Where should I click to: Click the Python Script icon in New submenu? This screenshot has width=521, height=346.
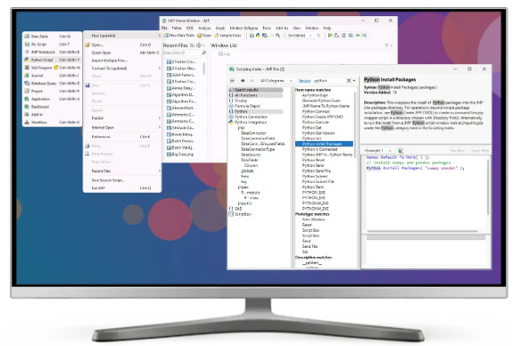click(x=27, y=60)
